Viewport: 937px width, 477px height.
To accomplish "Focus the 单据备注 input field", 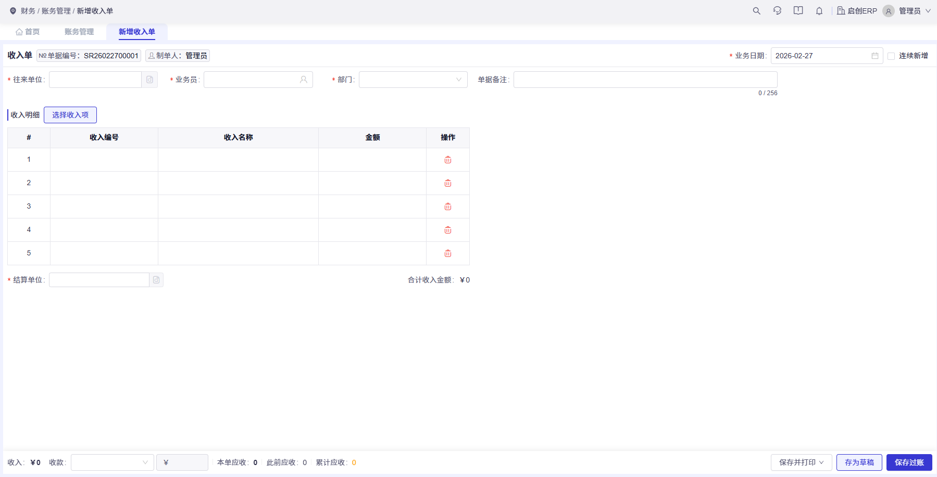I will pos(645,80).
